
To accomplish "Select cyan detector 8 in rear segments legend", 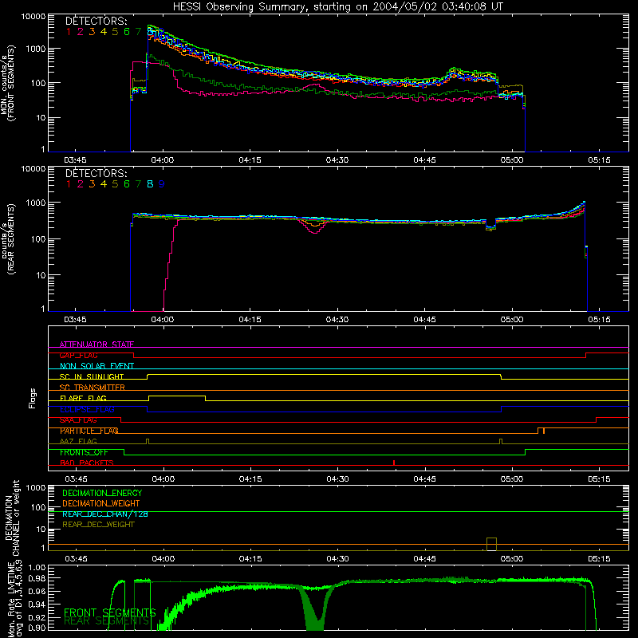I will click(x=150, y=184).
